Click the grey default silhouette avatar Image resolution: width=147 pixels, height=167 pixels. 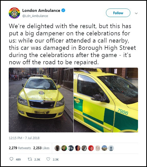point(111,148)
